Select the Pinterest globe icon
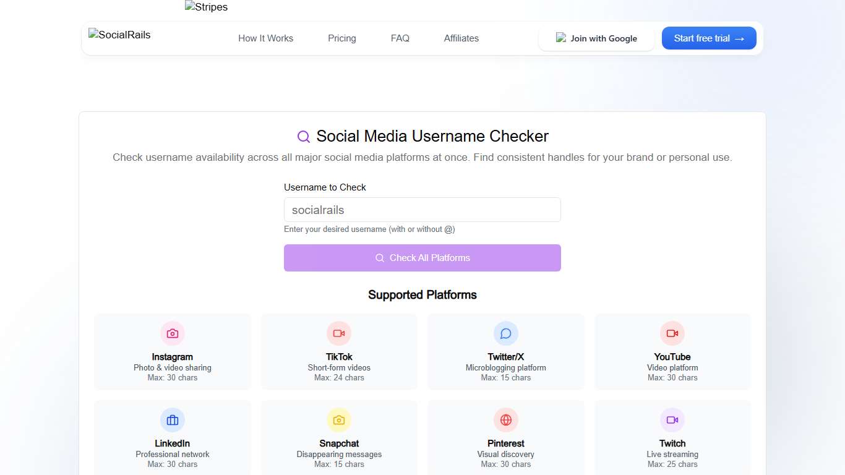Image resolution: width=845 pixels, height=475 pixels. point(505,419)
